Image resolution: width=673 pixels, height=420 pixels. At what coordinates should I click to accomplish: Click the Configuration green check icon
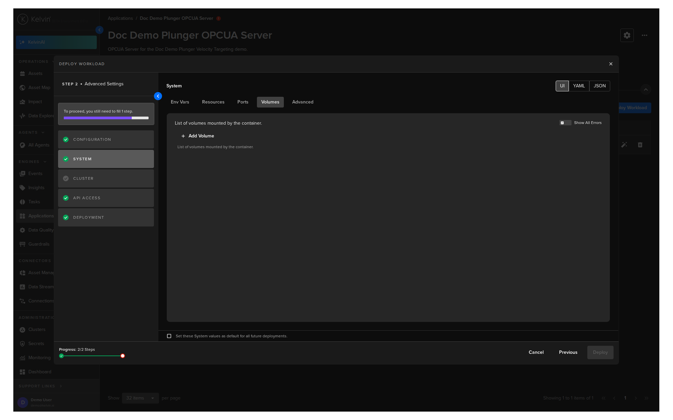tap(66, 139)
